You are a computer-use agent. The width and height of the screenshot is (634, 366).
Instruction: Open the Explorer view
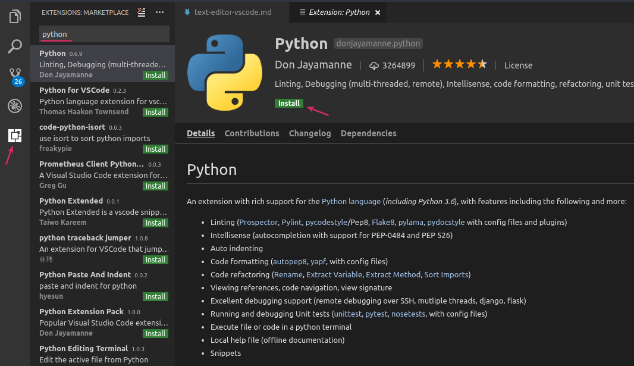(x=15, y=17)
